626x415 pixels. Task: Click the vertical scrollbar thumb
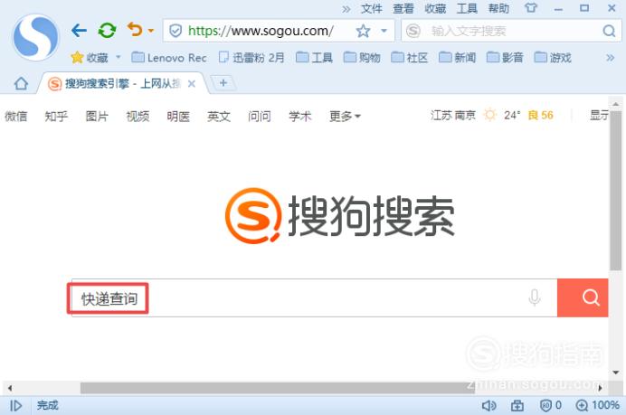click(615, 191)
